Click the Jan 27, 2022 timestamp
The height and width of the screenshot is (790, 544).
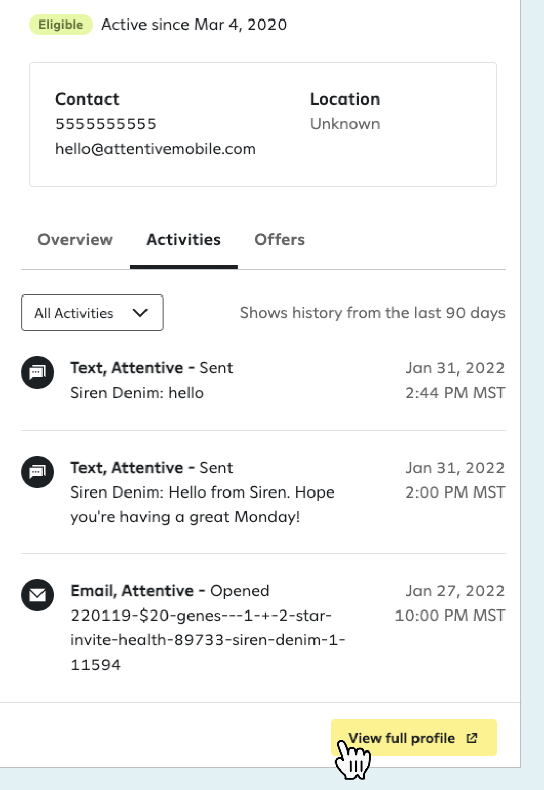pos(455,591)
